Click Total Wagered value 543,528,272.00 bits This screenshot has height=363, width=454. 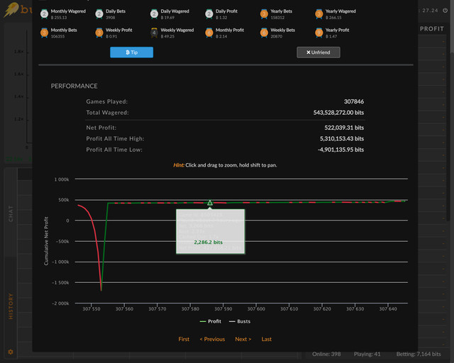338,113
